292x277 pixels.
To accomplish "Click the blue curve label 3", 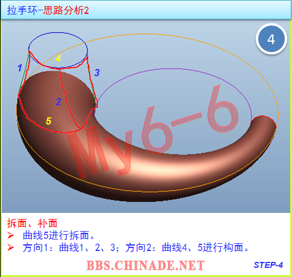I will [97, 73].
